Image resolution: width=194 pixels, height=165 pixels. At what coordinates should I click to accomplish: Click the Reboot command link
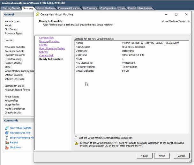tap(14, 142)
